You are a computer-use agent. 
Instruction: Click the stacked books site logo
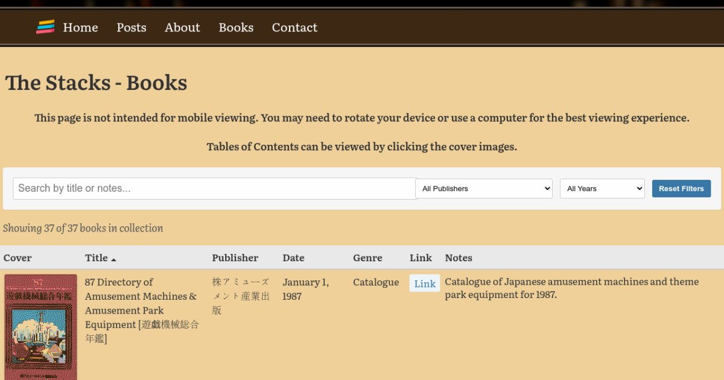(45, 27)
